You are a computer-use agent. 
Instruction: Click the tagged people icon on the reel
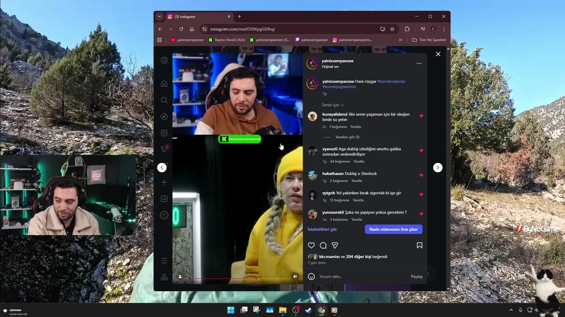(180, 276)
